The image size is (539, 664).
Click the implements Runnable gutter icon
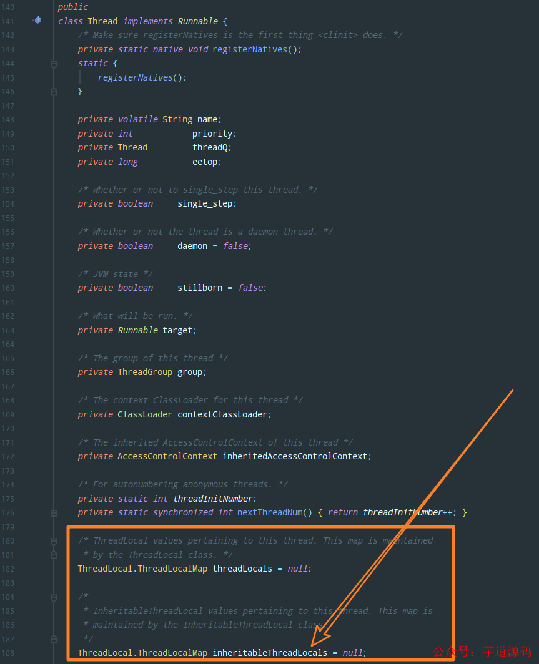coord(36,20)
